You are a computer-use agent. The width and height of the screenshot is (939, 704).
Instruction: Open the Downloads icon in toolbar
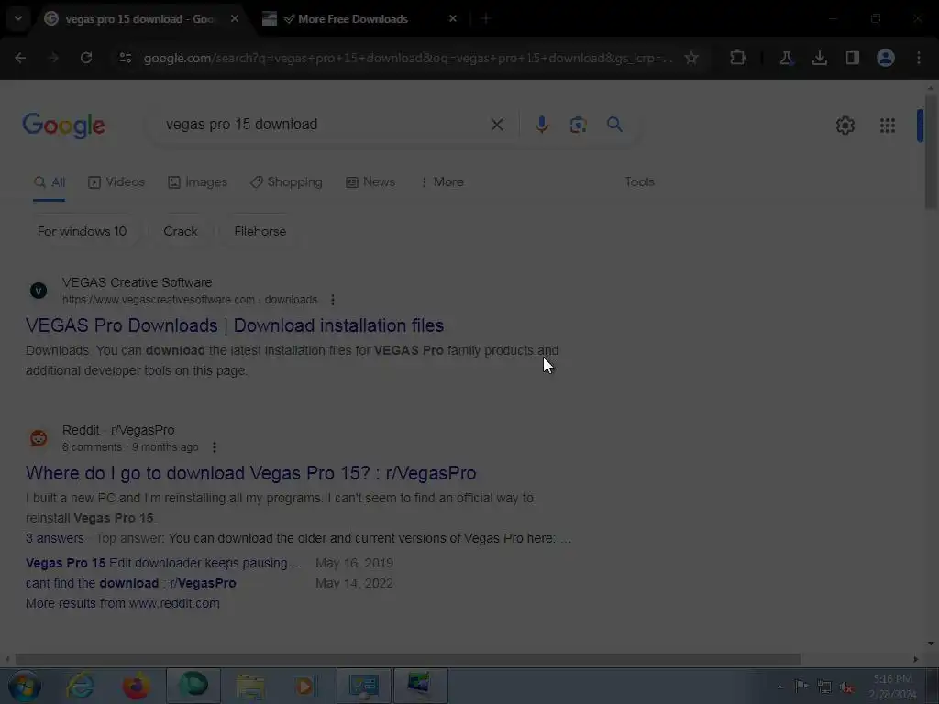819,58
